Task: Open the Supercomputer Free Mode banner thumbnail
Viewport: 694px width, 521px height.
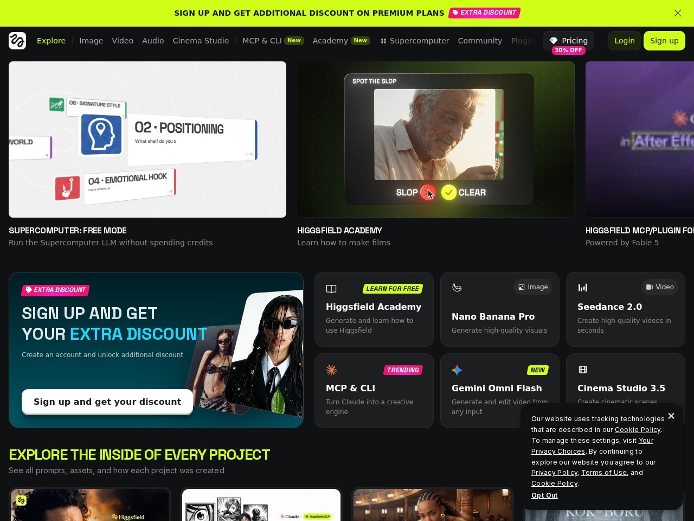Action: click(x=147, y=139)
